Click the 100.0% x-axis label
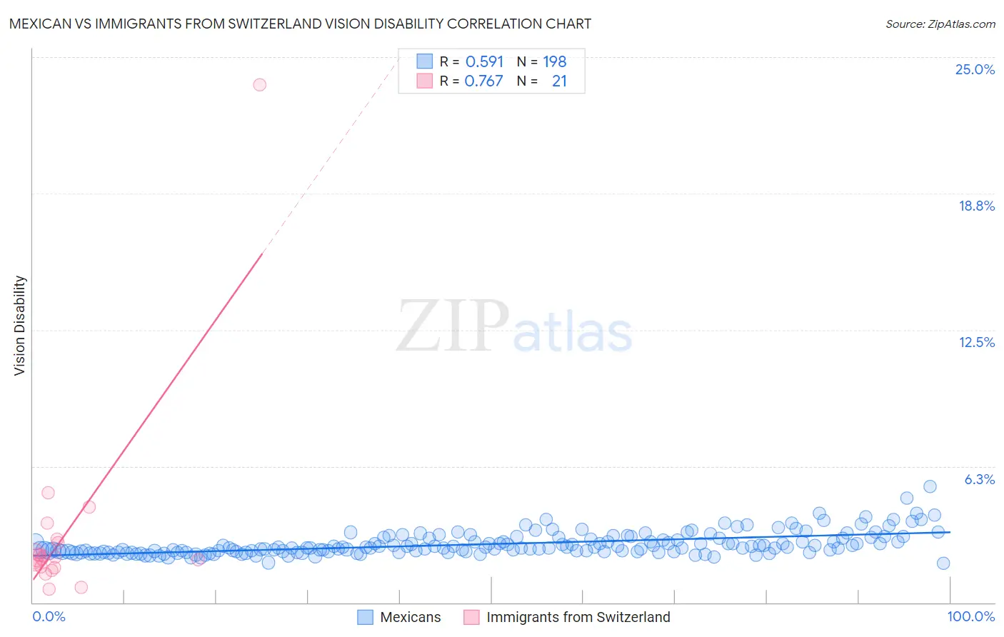The width and height of the screenshot is (1004, 637). click(x=971, y=616)
